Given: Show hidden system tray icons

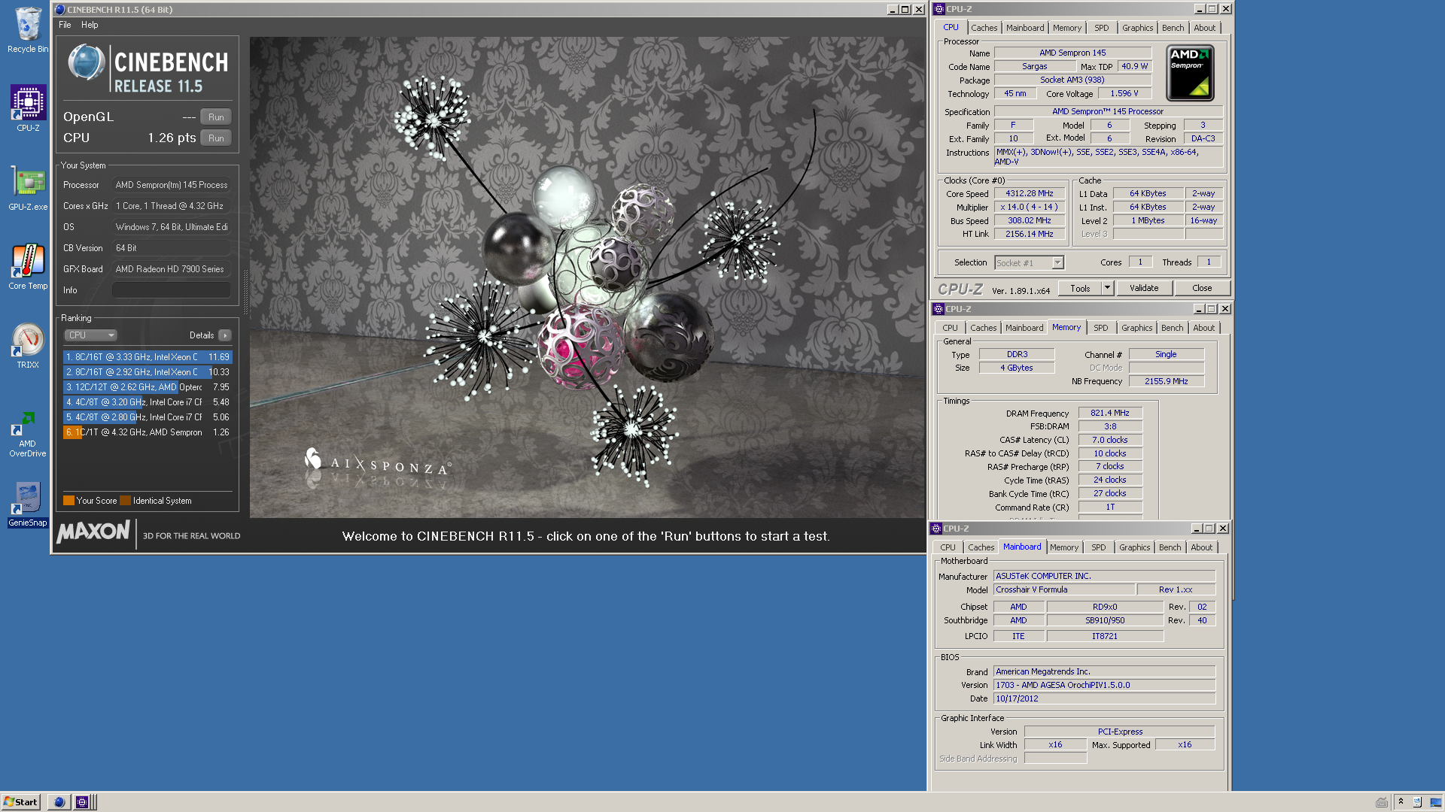Looking at the screenshot, I should [x=1401, y=802].
